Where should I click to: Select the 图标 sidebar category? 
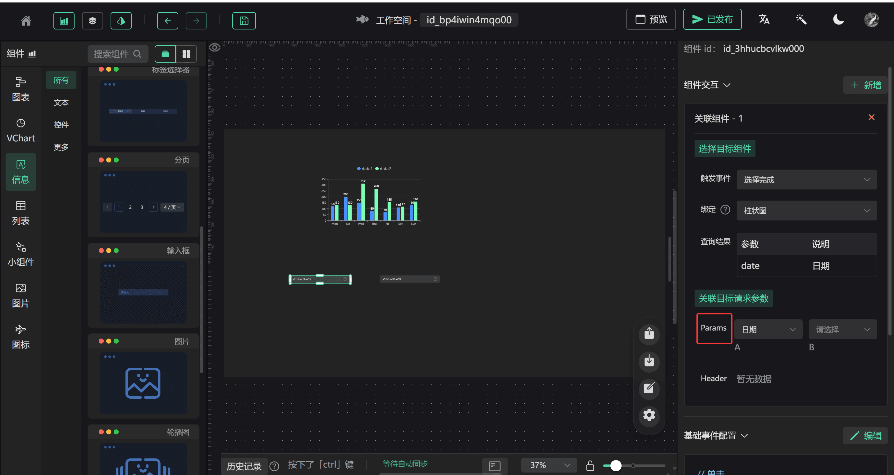[21, 337]
